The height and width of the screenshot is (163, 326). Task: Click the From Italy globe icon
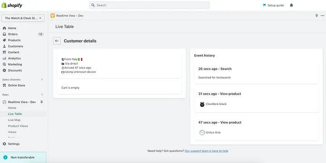62,59
